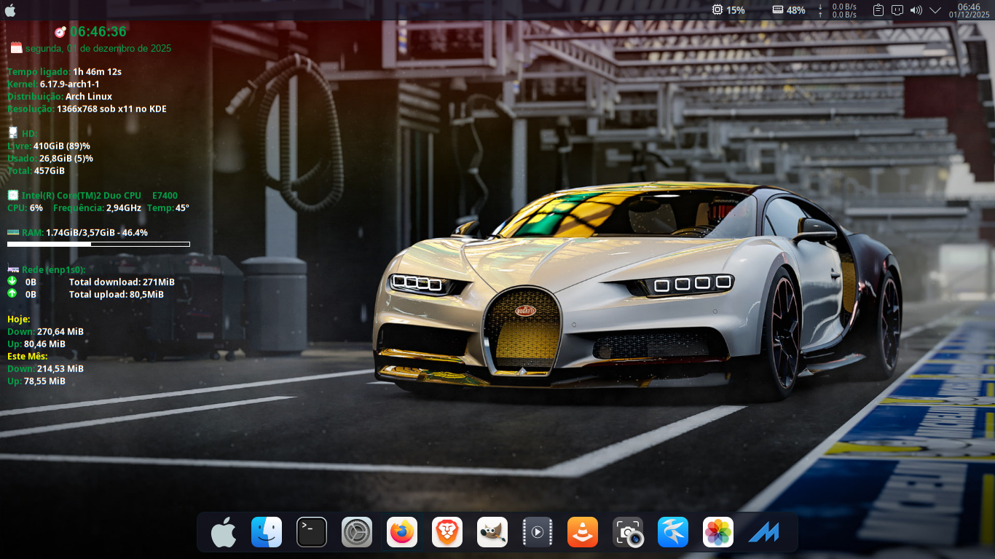This screenshot has height=559, width=995.
Task: Open Firefox from the dock
Action: click(401, 532)
